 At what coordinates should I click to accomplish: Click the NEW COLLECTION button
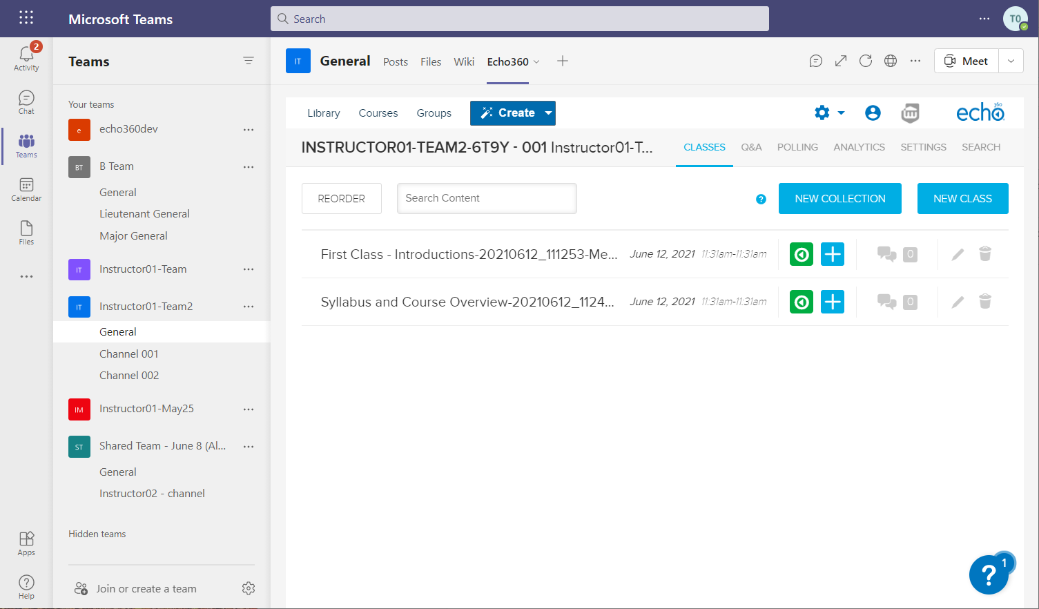(x=840, y=199)
